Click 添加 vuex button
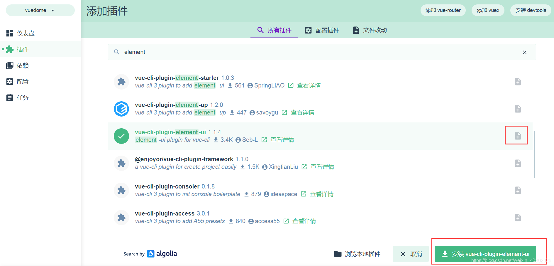The height and width of the screenshot is (266, 554). tap(488, 10)
